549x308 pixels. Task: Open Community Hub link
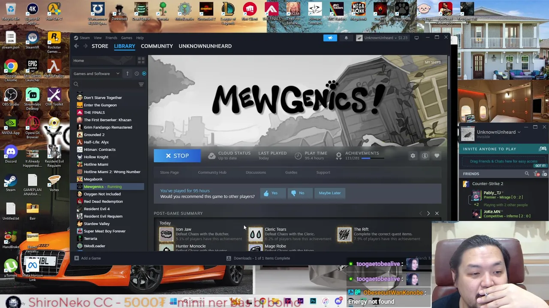tap(212, 172)
